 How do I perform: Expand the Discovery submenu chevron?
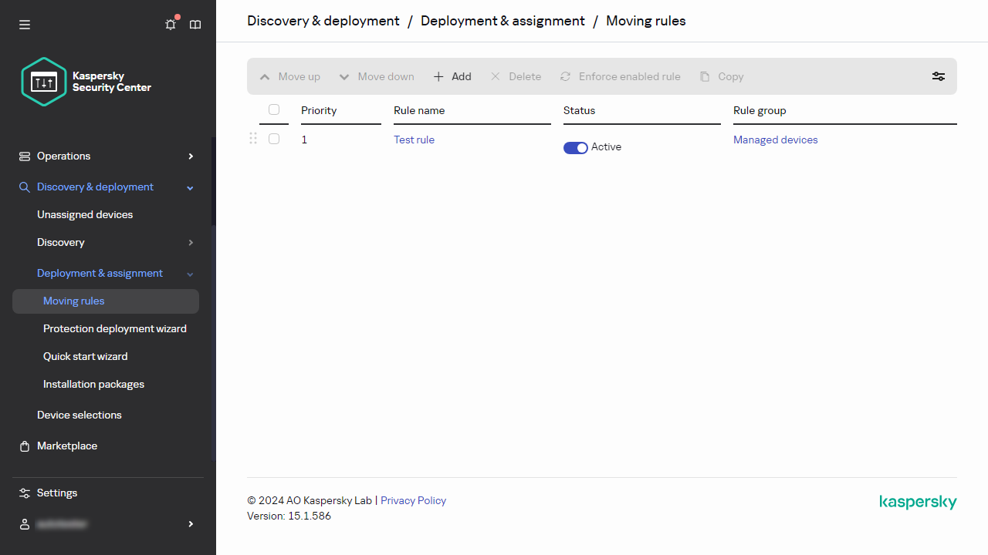coord(191,243)
